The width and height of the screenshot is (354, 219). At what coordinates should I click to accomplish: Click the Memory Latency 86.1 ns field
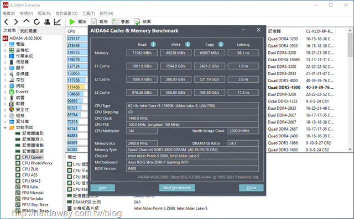coord(243,53)
